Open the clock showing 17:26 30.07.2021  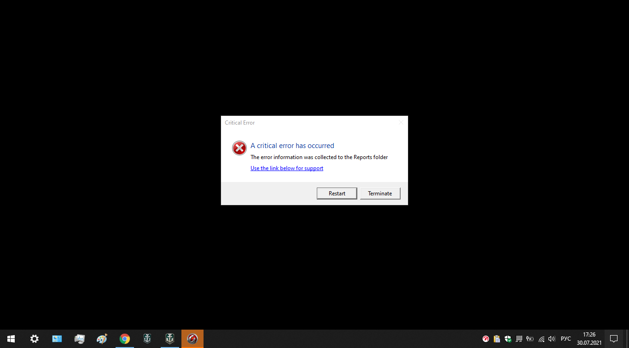[589, 339]
